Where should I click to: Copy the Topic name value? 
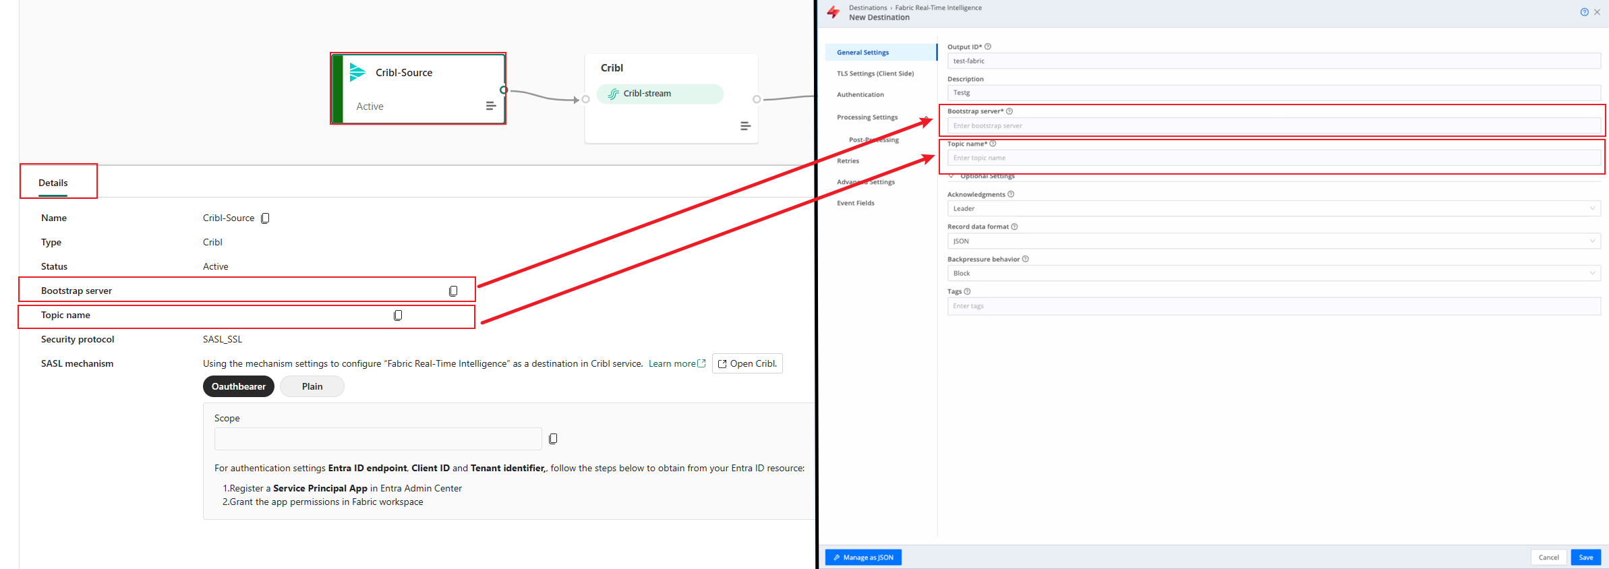pyautogui.click(x=398, y=315)
